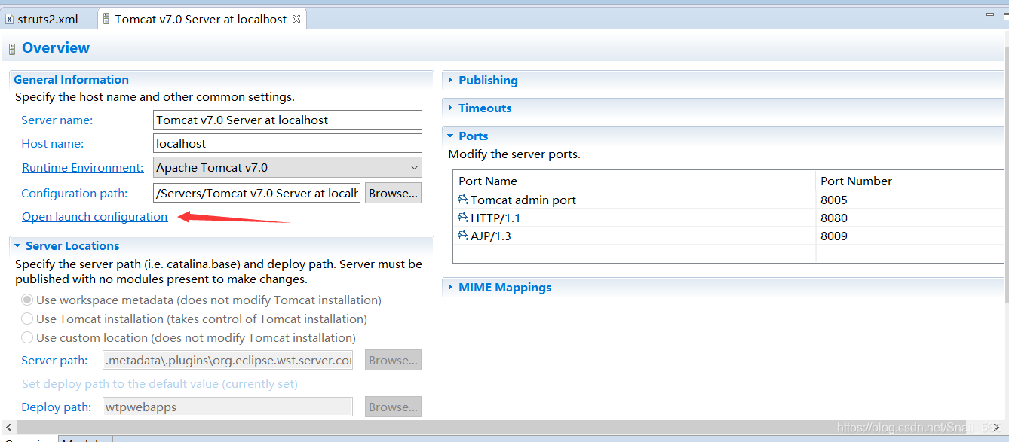Open the Runtime Environment link
This screenshot has height=442, width=1009.
coord(82,167)
